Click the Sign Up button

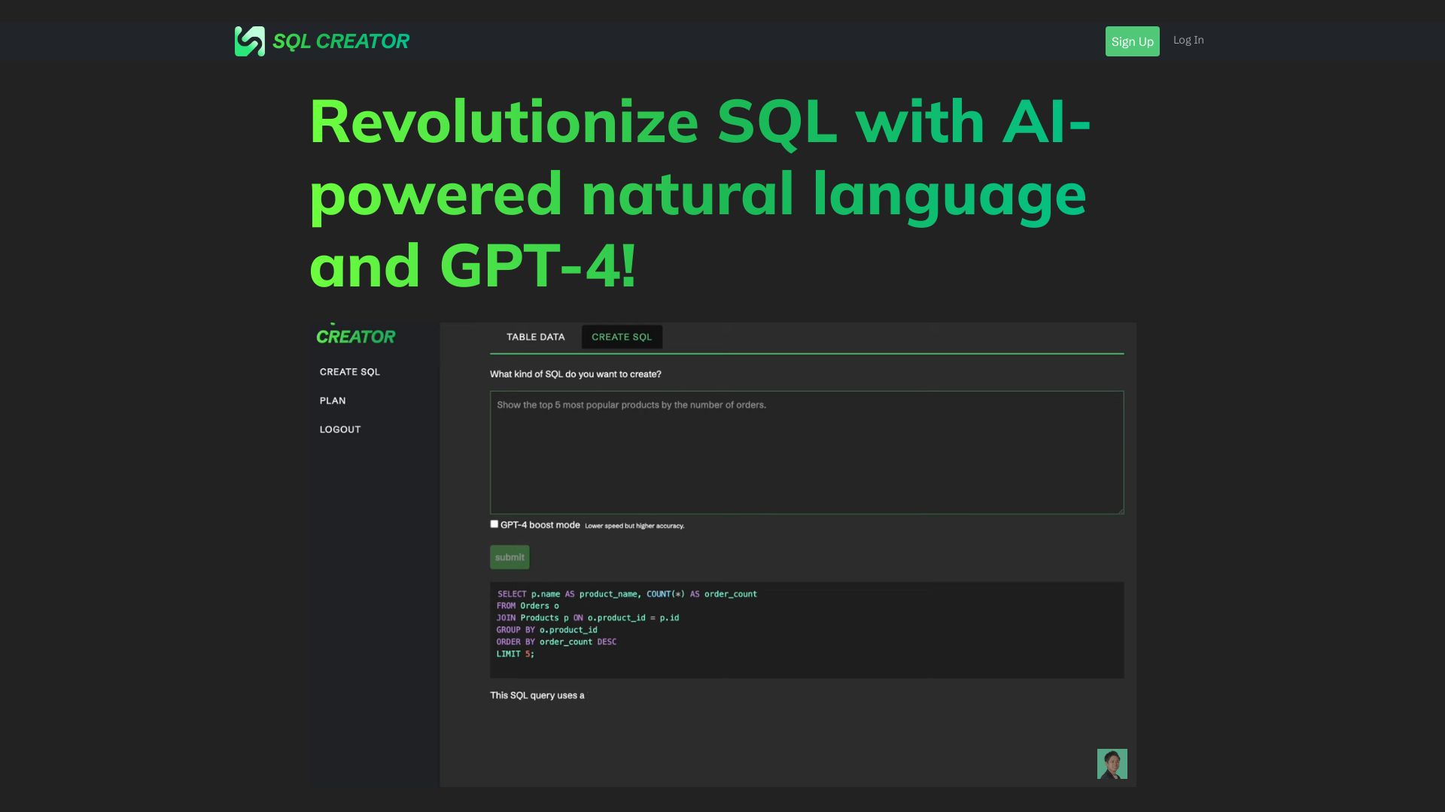coord(1132,41)
